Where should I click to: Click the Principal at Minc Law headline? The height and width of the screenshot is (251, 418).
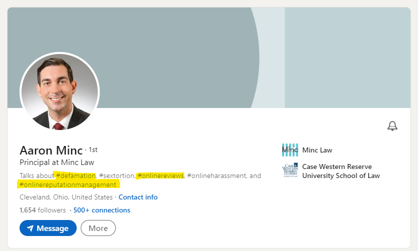(57, 162)
